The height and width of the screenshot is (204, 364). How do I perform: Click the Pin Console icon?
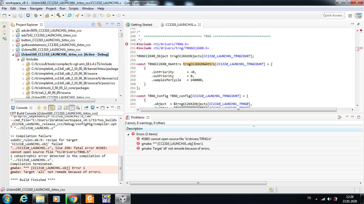pyautogui.click(x=86, y=108)
